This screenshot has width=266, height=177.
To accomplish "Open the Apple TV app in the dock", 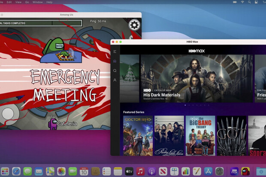I will 129,171.
